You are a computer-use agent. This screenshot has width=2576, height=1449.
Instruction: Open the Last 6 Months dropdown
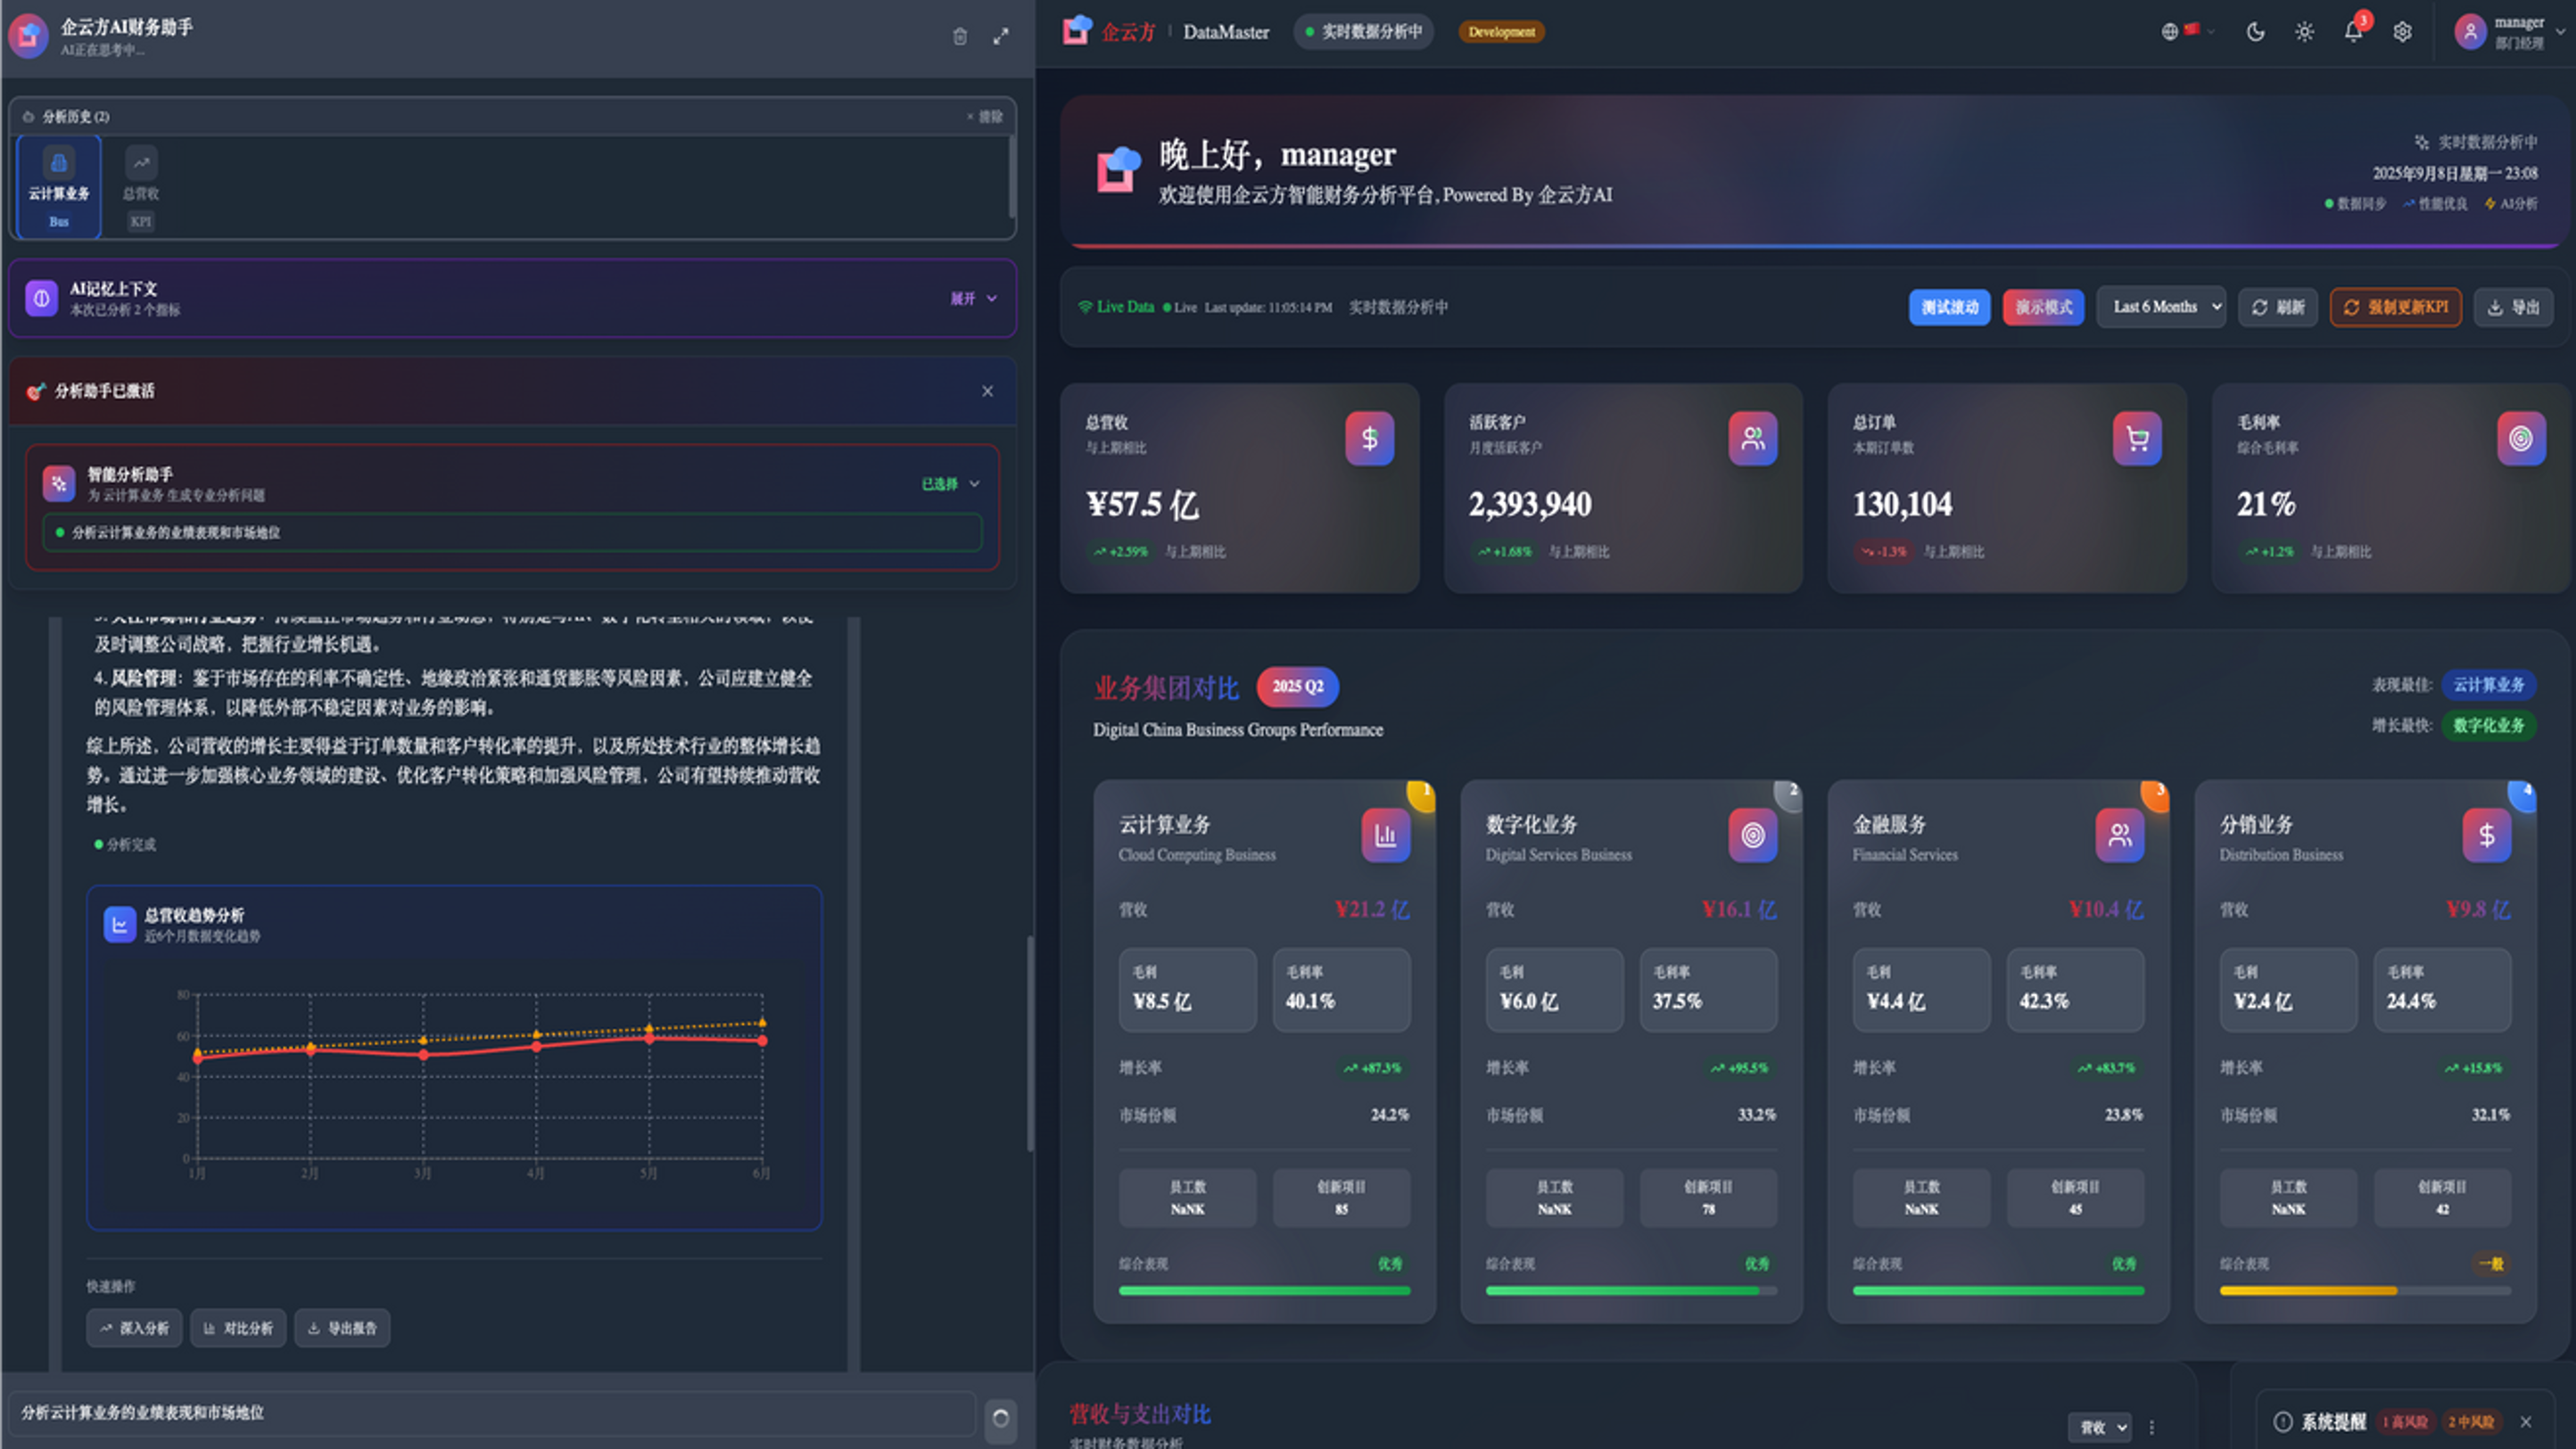tap(2160, 307)
